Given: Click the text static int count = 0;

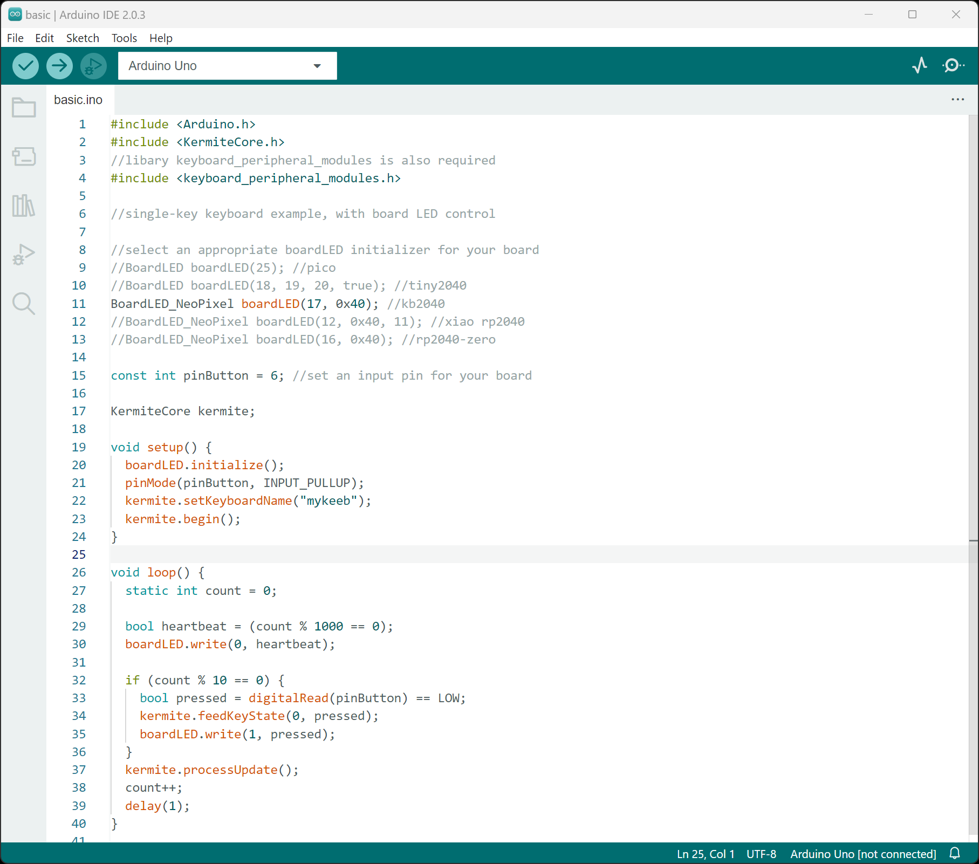Looking at the screenshot, I should [201, 591].
